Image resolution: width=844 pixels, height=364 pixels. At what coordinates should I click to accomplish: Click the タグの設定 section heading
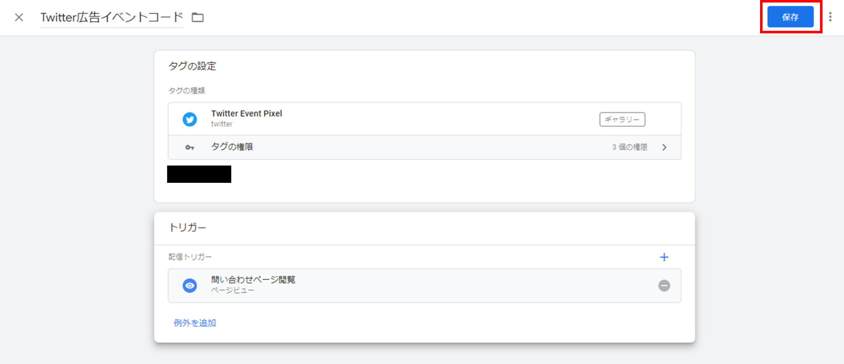tap(193, 66)
